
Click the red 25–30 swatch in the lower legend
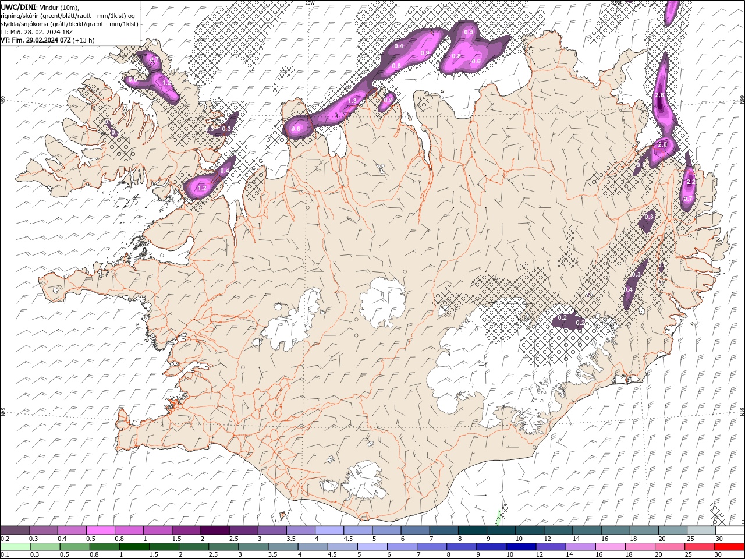pos(699,547)
